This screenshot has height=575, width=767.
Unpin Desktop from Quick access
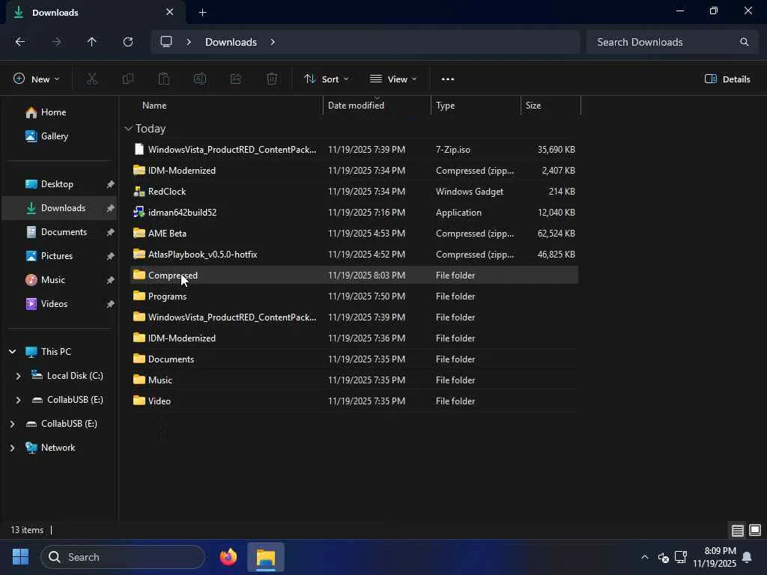(111, 184)
